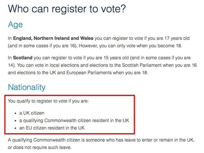Click the red highlight box border

(70, 95)
